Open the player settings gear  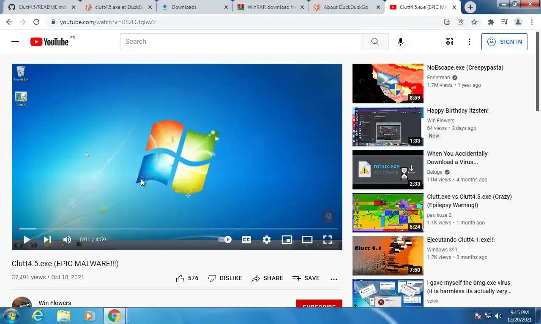267,240
